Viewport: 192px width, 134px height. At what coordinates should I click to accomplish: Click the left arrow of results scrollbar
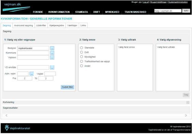click(x=6, y=115)
